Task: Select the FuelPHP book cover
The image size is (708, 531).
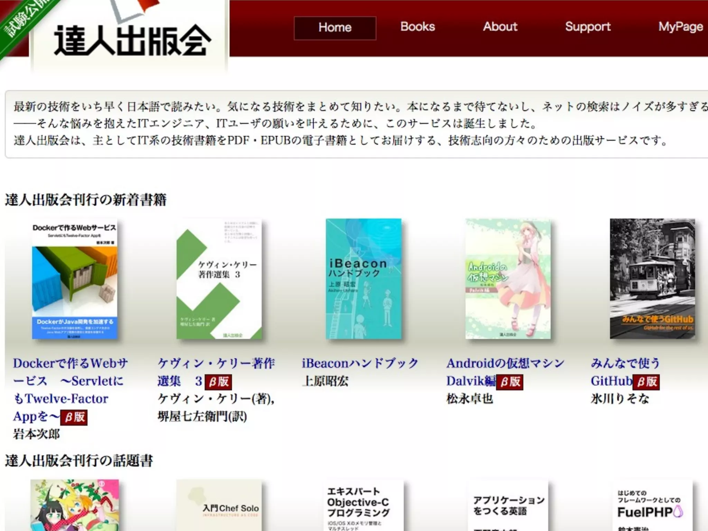Action: pos(652,505)
